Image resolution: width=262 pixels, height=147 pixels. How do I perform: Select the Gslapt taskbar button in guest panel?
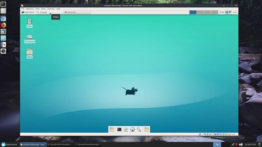(50, 12)
